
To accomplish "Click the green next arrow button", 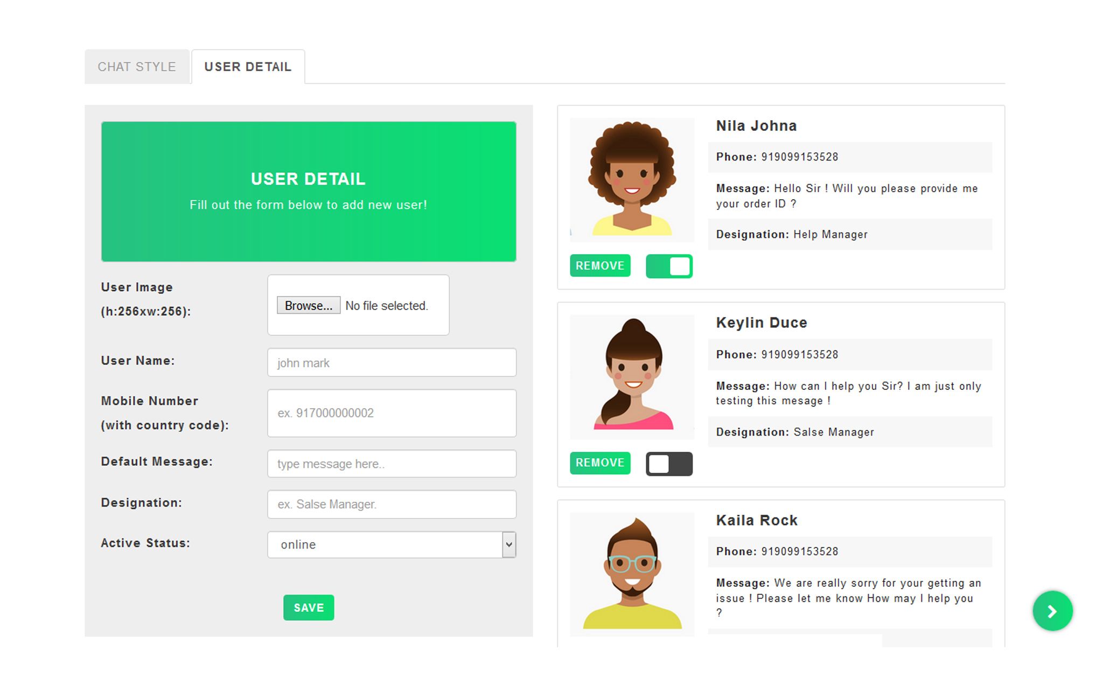I will 1052,611.
